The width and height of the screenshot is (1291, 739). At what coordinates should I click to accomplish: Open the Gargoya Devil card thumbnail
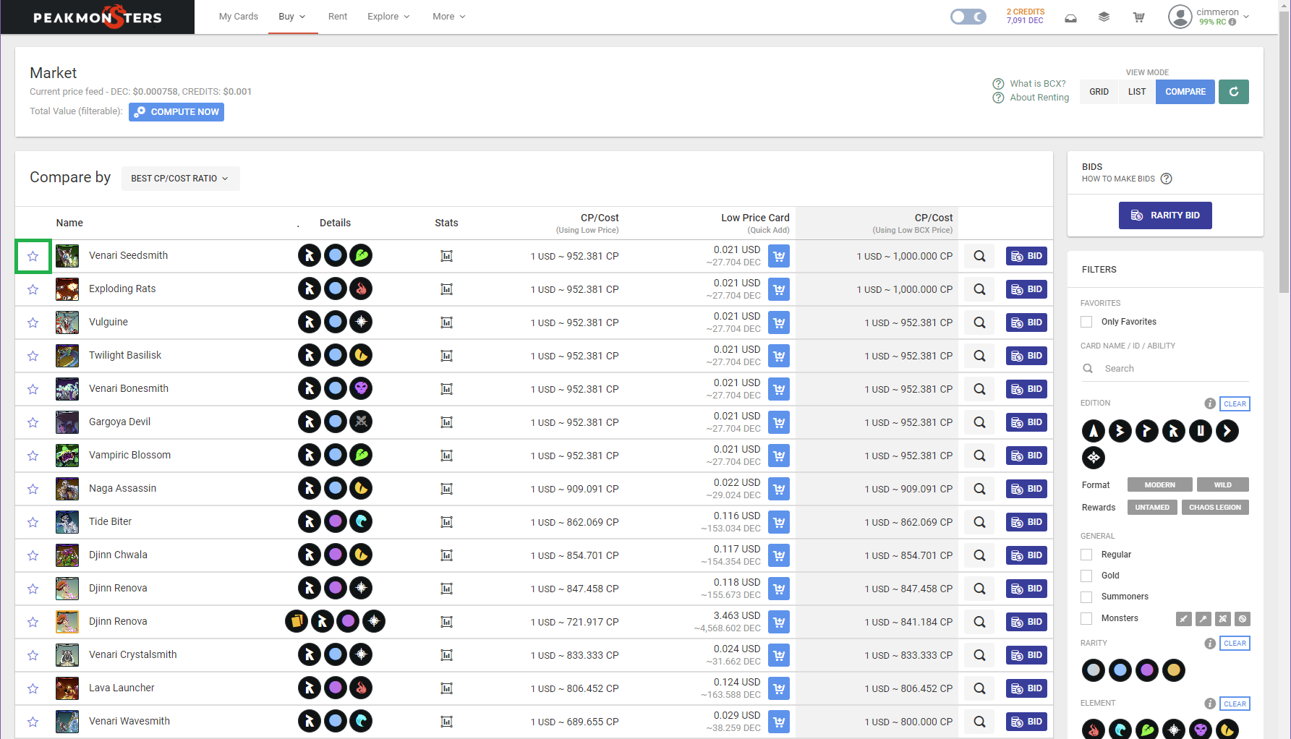click(67, 422)
